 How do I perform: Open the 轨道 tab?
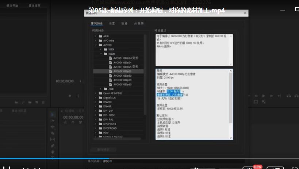124,23
